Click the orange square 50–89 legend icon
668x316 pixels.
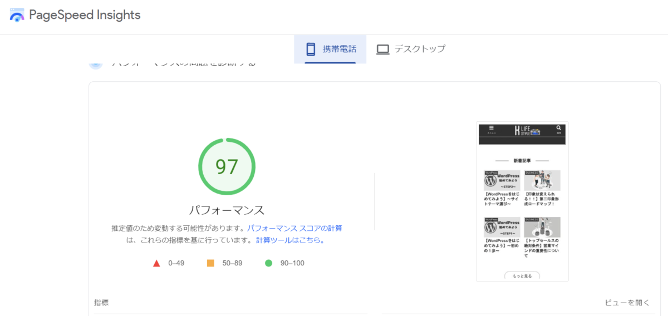point(210,263)
